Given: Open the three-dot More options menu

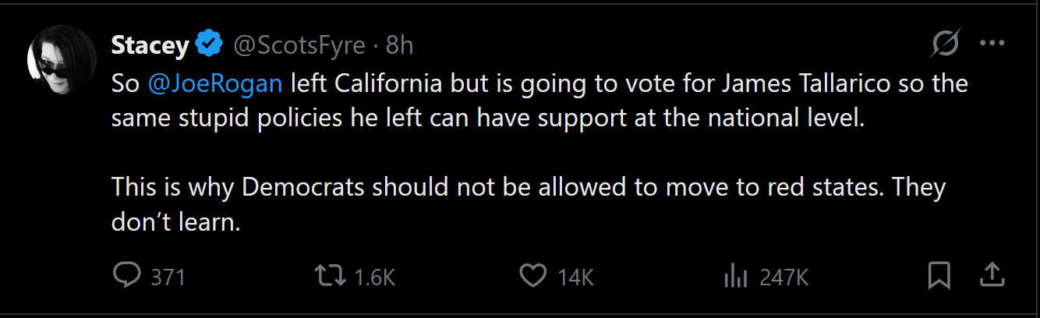Looking at the screenshot, I should click(x=992, y=44).
